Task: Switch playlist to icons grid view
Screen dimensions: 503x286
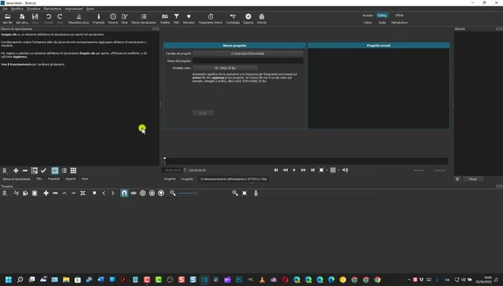Action: (x=73, y=171)
